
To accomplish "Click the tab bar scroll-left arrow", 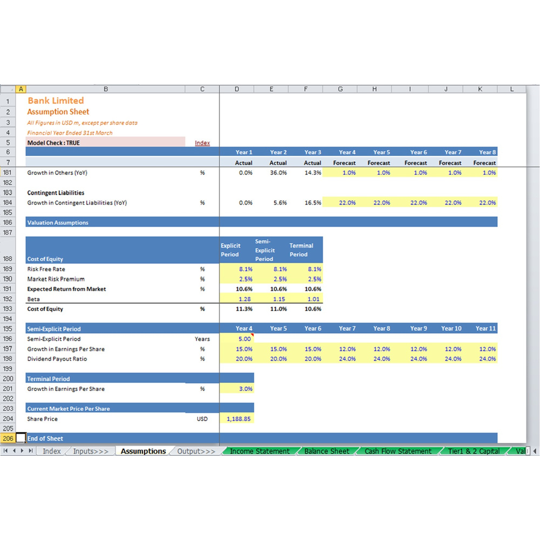I will click(535, 451).
